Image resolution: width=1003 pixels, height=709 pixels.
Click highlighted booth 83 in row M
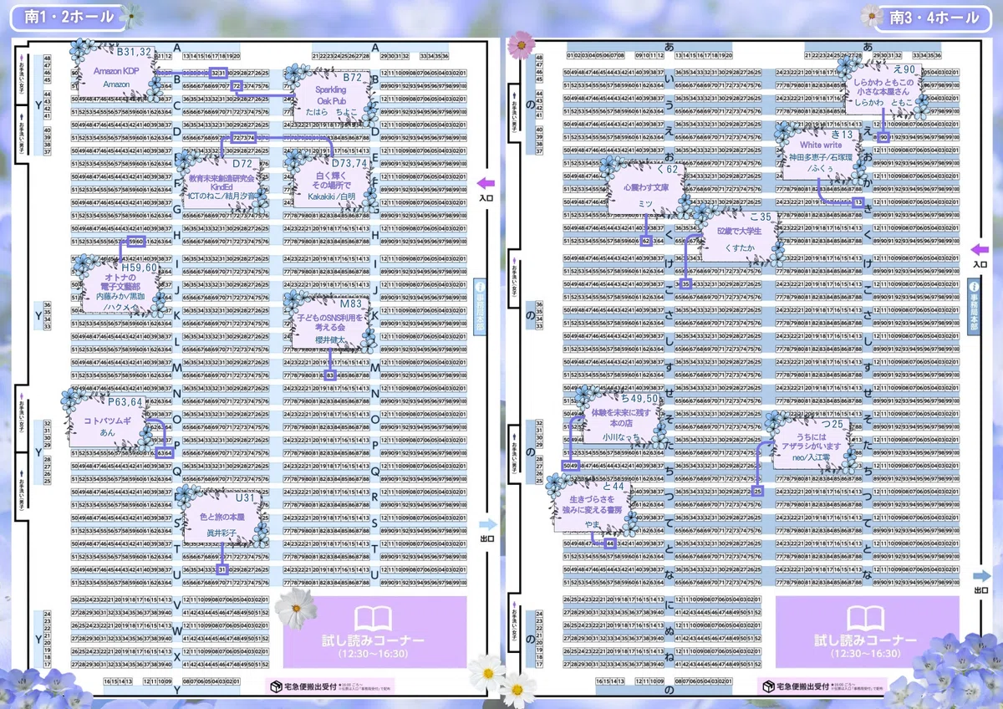tap(330, 376)
